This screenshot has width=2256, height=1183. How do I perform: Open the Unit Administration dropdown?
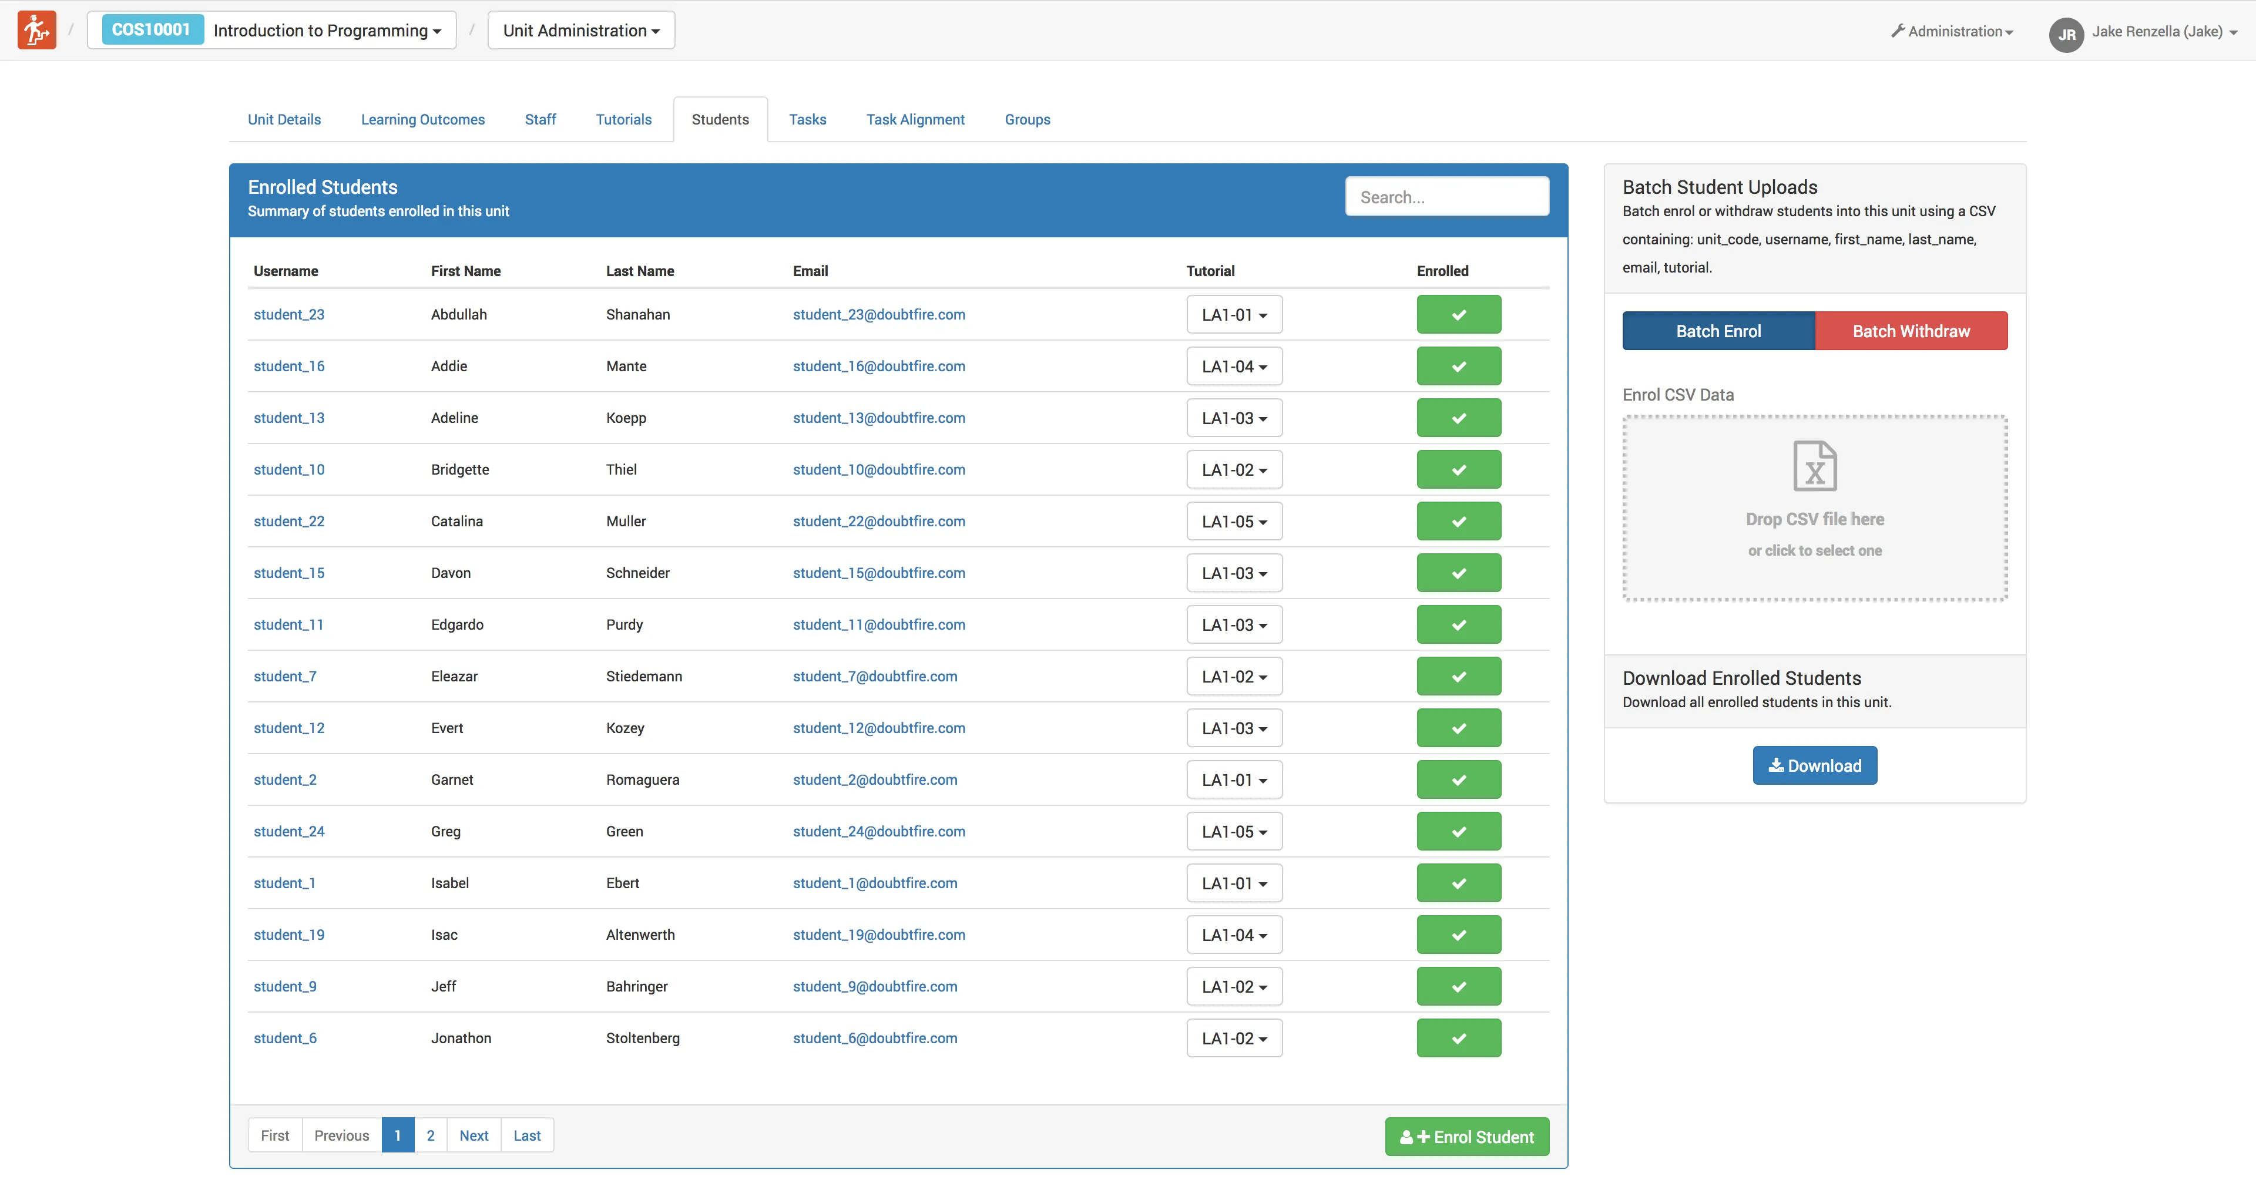[580, 31]
